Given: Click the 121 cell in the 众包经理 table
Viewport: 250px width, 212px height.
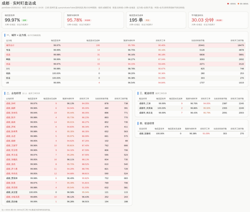Looking at the screenshot, I should [x=106, y=192].
